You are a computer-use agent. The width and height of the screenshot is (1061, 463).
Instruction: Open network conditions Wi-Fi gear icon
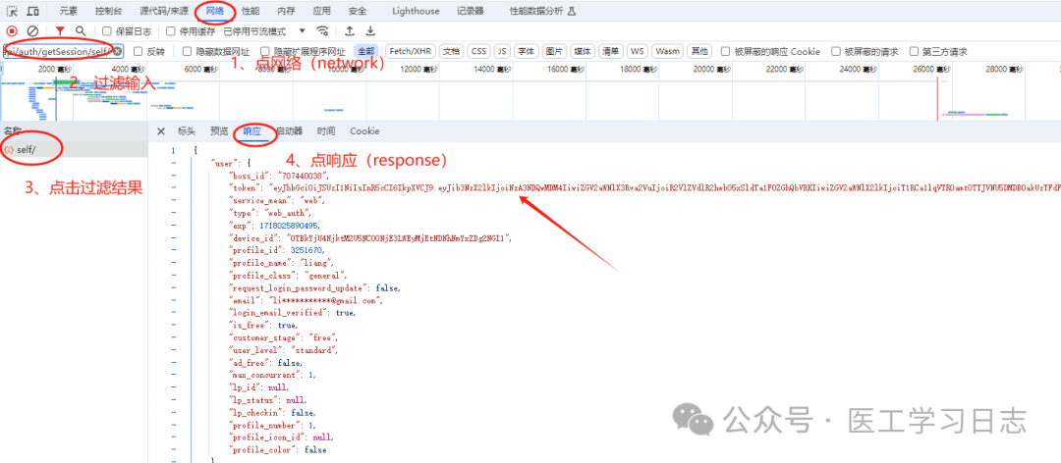(323, 31)
